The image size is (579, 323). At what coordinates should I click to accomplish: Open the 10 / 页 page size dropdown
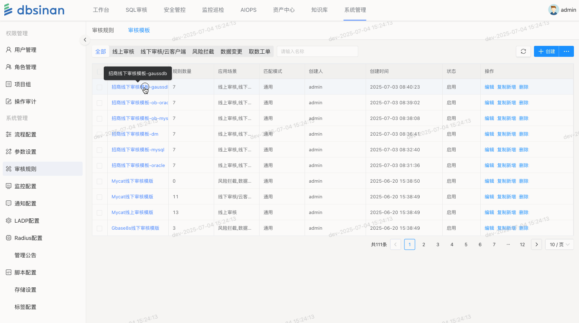(559, 245)
